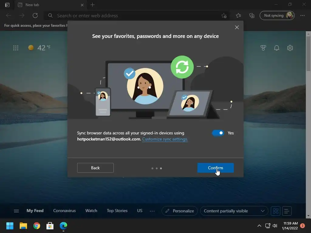Select the US feed tab

click(140, 211)
